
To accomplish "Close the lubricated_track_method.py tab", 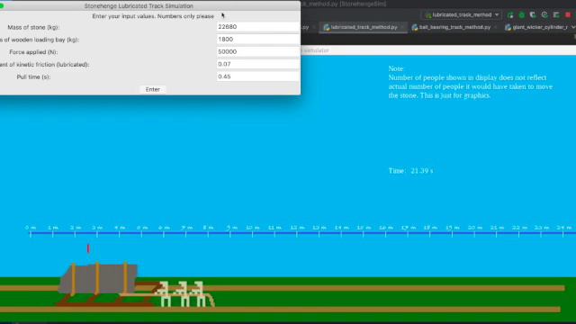I will [402, 28].
